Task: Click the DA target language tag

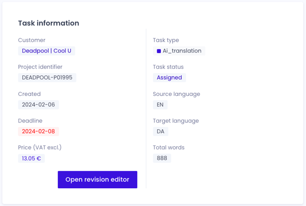Action: [160, 131]
